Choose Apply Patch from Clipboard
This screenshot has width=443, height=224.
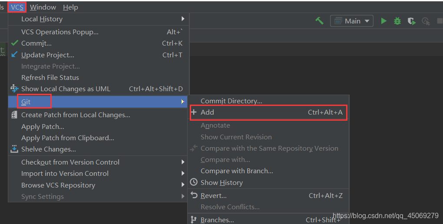tap(99, 138)
